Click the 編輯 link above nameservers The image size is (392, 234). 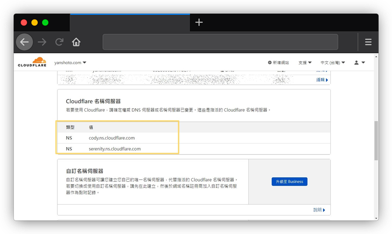pos(322,80)
